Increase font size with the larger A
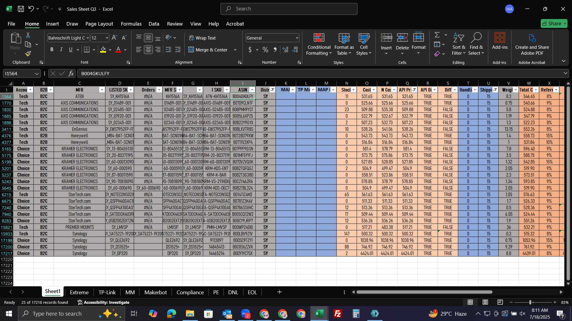This screenshot has width=572, height=321. pyautogui.click(x=114, y=38)
